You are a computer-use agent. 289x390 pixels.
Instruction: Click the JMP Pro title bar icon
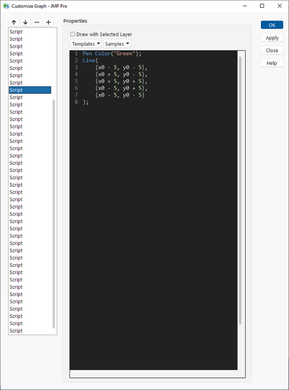[7, 6]
